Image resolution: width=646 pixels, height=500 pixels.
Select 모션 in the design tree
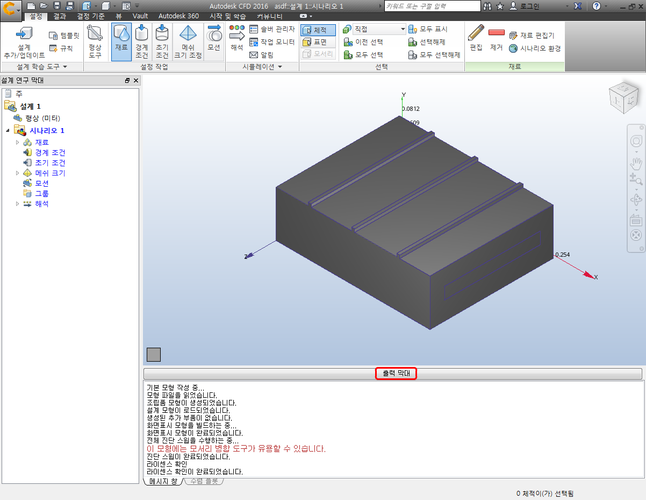42,183
